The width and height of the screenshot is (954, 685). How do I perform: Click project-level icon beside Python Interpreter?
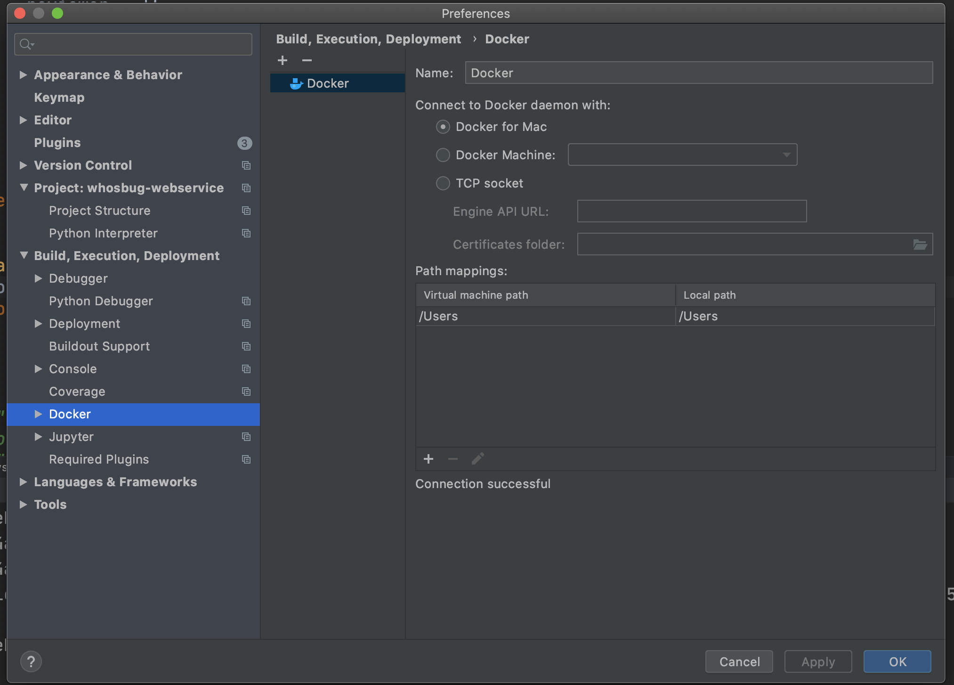pos(246,233)
